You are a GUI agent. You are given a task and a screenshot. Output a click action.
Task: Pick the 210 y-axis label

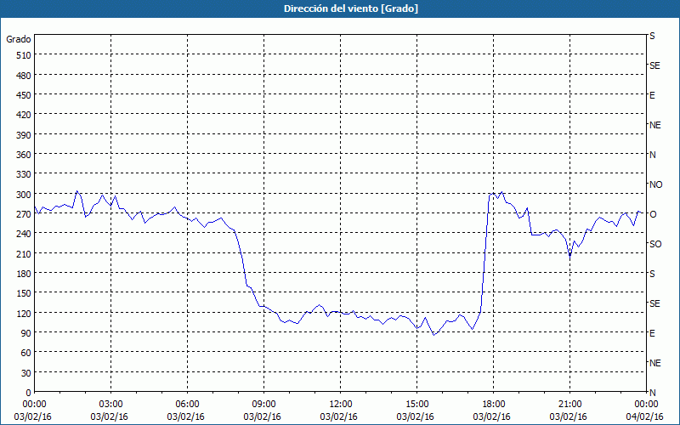tap(25, 254)
